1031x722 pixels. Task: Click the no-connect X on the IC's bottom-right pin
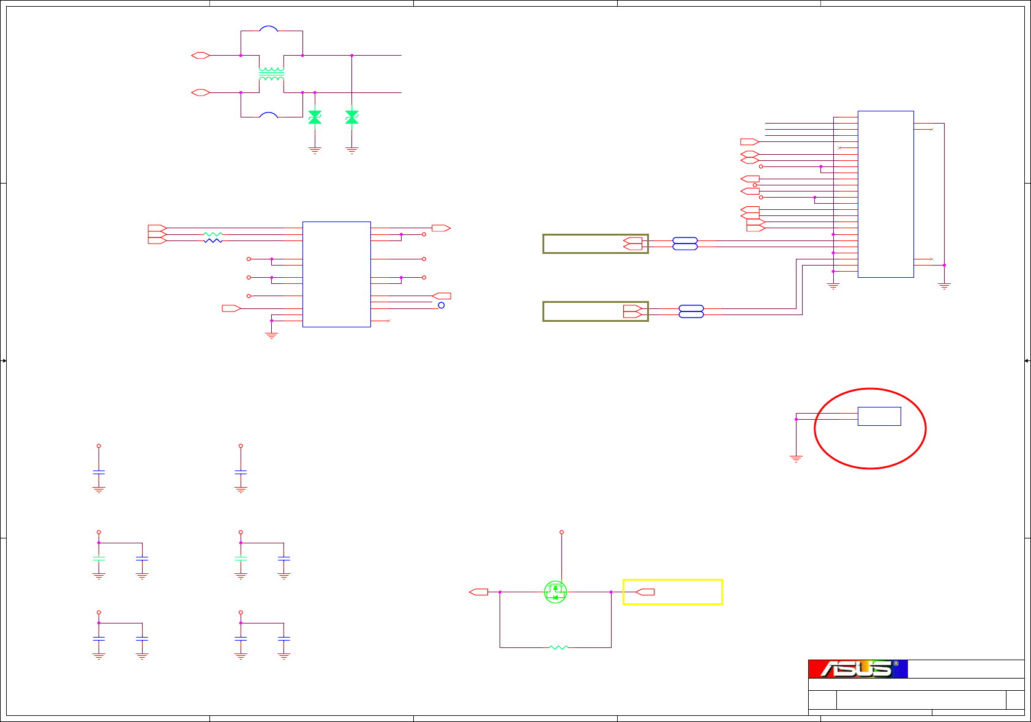coord(388,321)
